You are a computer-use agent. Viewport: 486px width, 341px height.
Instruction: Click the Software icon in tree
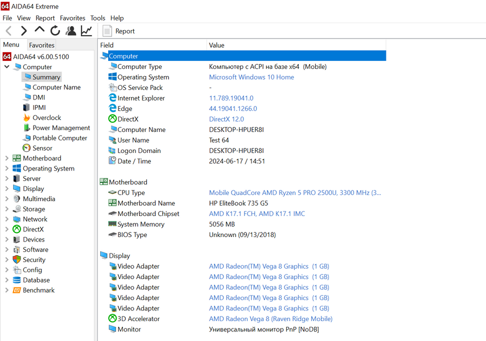point(17,249)
